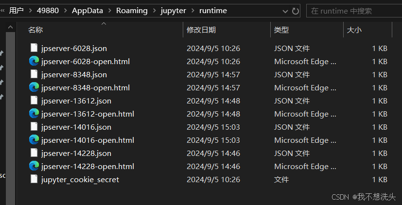The image size is (402, 205).
Task: Click the jpserver-6028.json file icon
Action: tap(34, 48)
